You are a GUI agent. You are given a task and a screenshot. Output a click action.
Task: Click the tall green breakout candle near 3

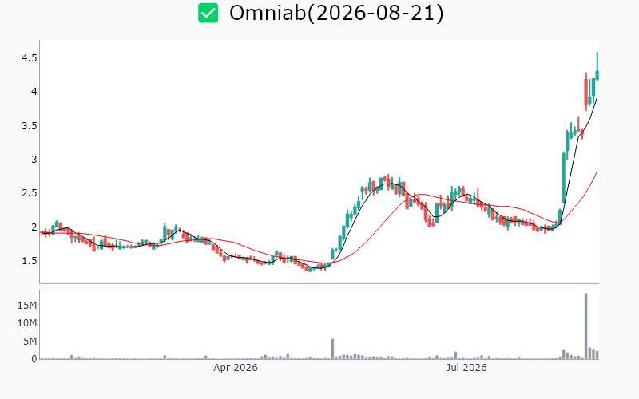(x=564, y=177)
